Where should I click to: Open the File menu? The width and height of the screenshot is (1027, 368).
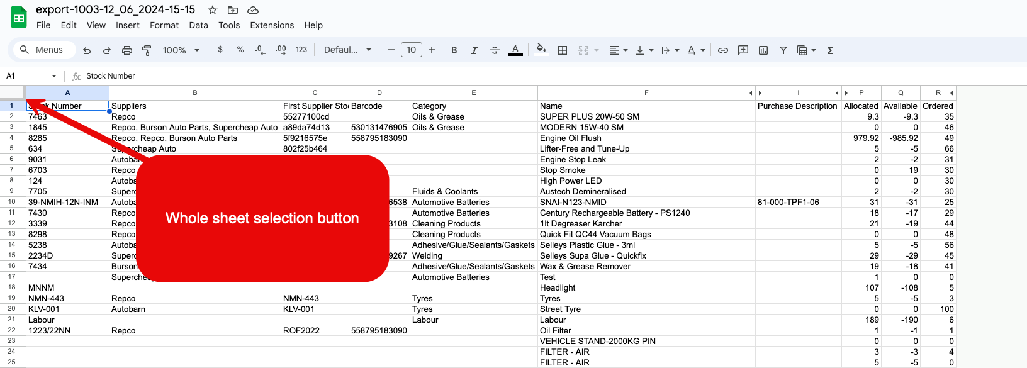43,25
